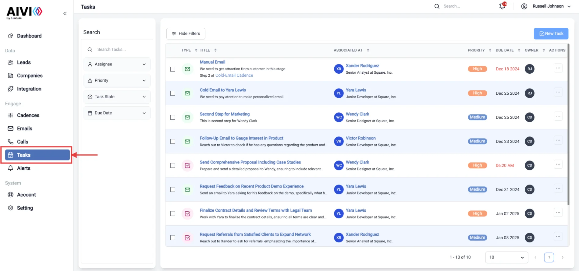Image resolution: width=579 pixels, height=271 pixels.
Task: Sort tasks by the Due Date column arrows
Action: click(519, 50)
